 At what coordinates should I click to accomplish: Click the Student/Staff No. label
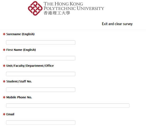[19, 81]
